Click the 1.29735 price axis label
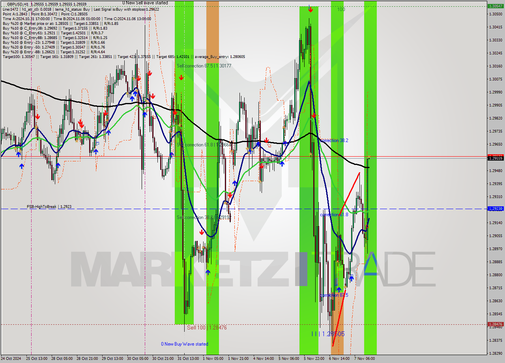The height and width of the screenshot is (363, 505). [x=495, y=131]
